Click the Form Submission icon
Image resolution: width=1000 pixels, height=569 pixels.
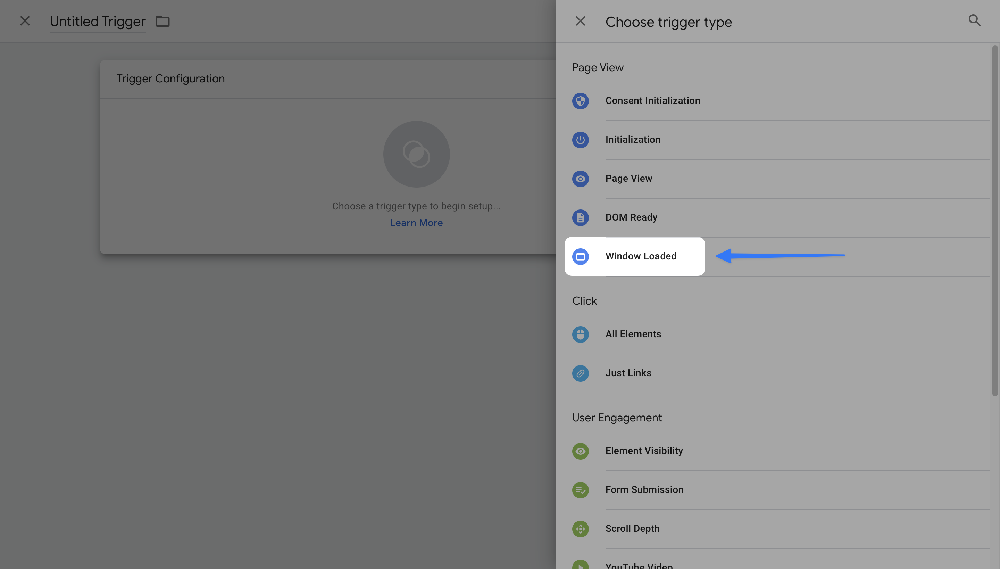(x=580, y=490)
